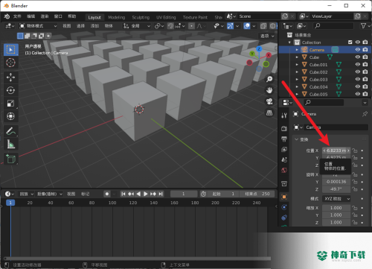Toggle X-ray display in viewport header
Viewport: 372px width, 269px height.
[x=263, y=26]
